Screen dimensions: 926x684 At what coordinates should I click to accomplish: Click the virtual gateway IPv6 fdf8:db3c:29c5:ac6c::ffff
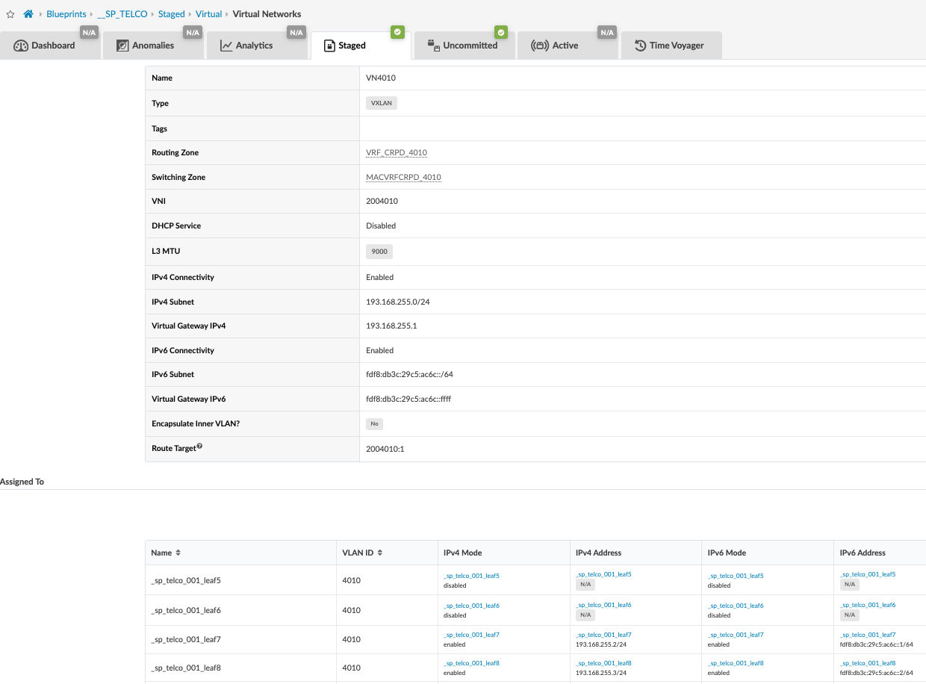pos(408,399)
